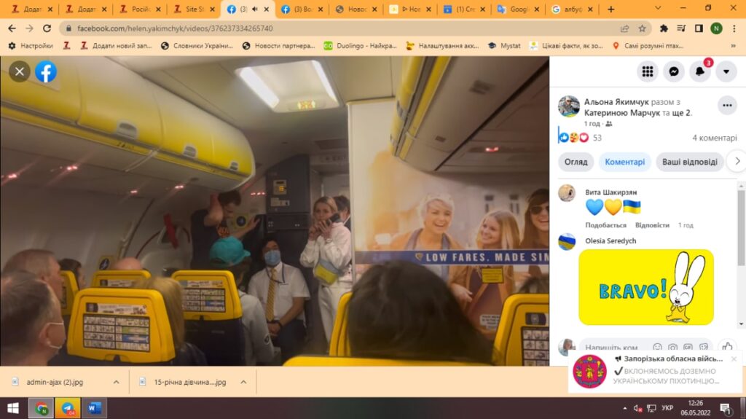This screenshot has height=419, width=746.
Task: Open Messenger from the top bar
Action: (x=674, y=71)
